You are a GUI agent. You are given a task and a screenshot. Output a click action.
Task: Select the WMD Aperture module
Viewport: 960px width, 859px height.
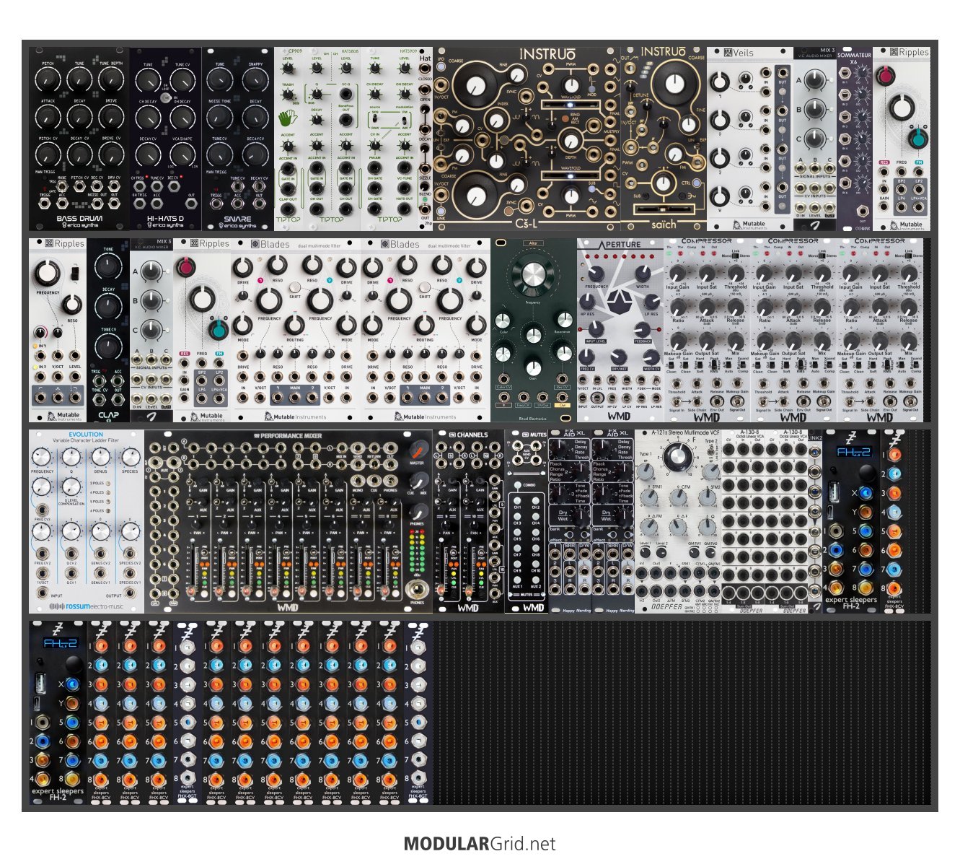[x=620, y=331]
